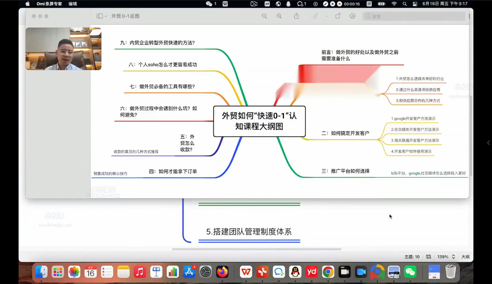492x284 pixels.
Task: Open the Share icon in the toolbar
Action: click(296, 16)
